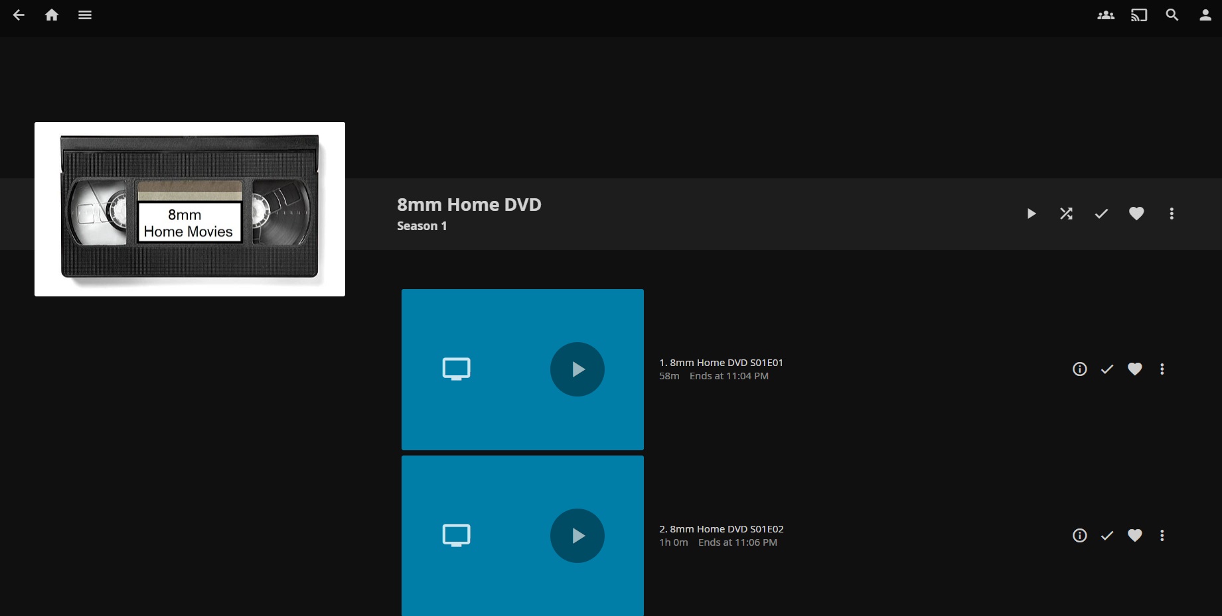1222x616 pixels.
Task: Play all of Season 1
Action: (x=1031, y=214)
